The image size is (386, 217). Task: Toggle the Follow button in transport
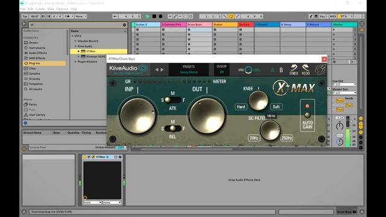point(115,16)
